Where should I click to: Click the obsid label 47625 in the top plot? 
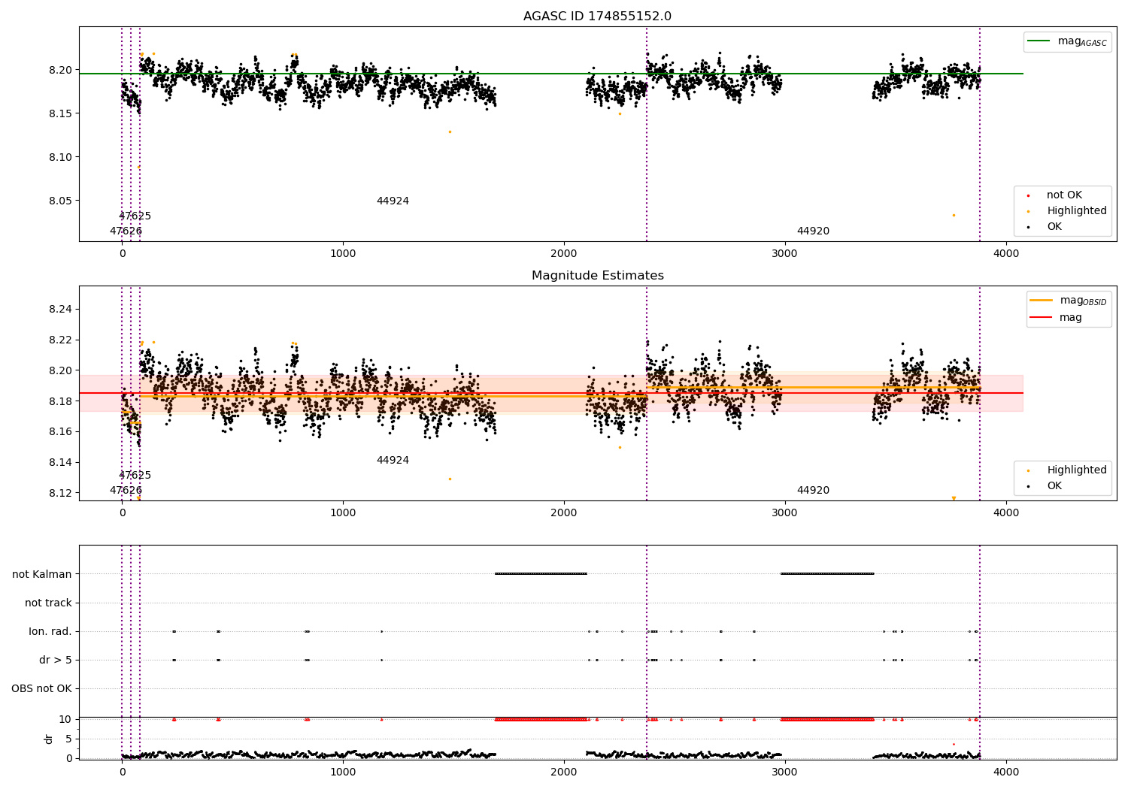[135, 216]
